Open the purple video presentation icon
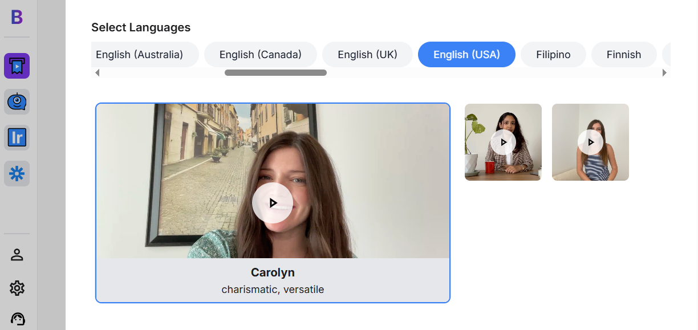The height and width of the screenshot is (330, 698). pos(17,66)
